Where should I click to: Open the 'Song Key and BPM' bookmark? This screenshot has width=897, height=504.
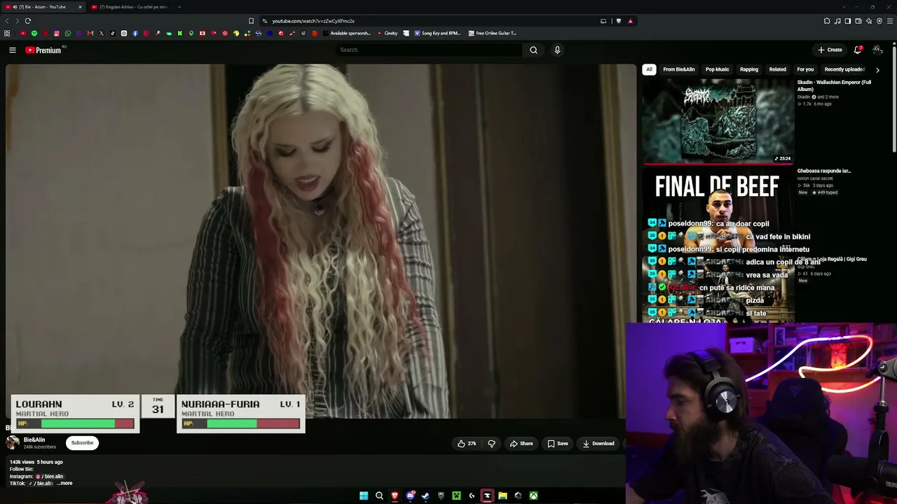(436, 33)
